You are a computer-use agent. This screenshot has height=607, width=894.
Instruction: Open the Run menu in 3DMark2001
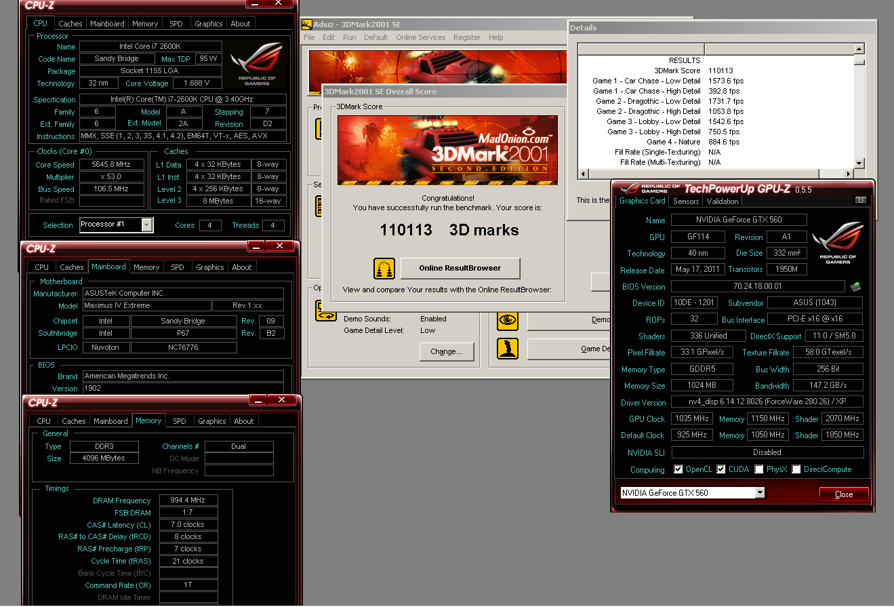[x=349, y=37]
